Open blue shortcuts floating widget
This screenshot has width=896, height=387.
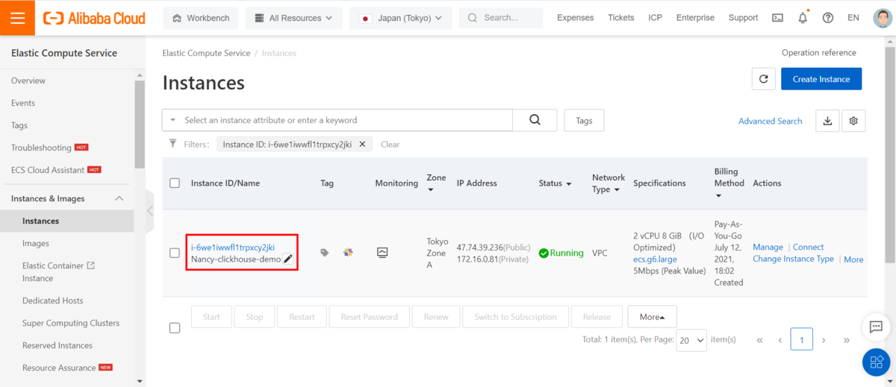click(876, 362)
